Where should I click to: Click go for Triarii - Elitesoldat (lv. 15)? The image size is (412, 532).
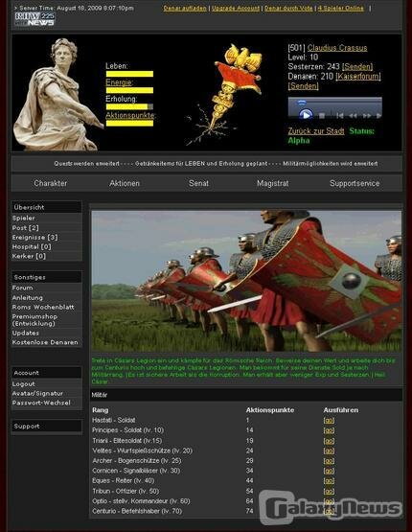[329, 440]
